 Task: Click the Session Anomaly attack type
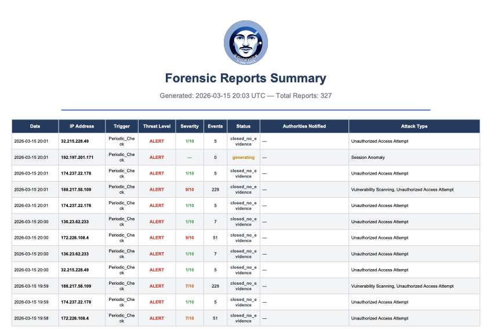[x=368, y=157]
